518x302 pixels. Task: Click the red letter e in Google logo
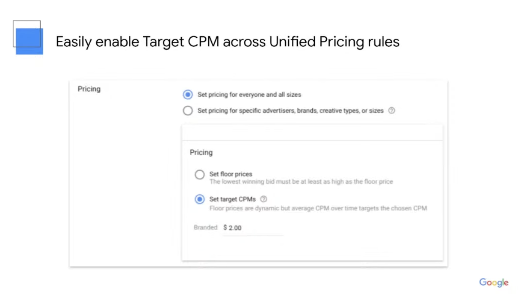(507, 283)
